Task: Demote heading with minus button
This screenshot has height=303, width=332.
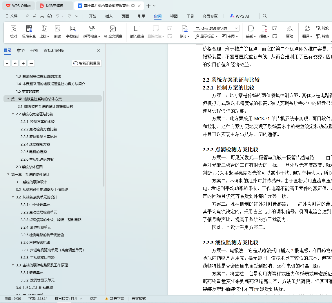Action: (31, 63)
